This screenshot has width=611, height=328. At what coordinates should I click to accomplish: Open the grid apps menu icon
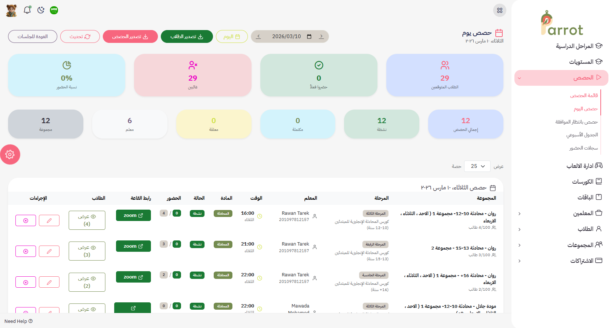pos(499,10)
